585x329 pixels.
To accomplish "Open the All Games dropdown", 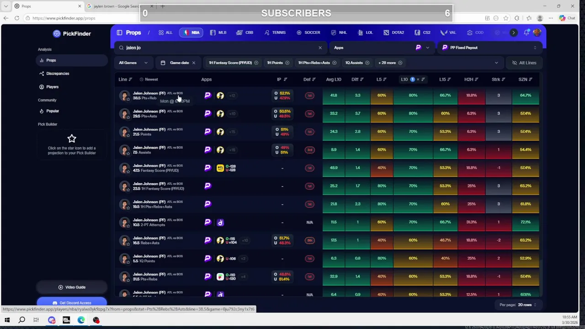I will [x=133, y=63].
